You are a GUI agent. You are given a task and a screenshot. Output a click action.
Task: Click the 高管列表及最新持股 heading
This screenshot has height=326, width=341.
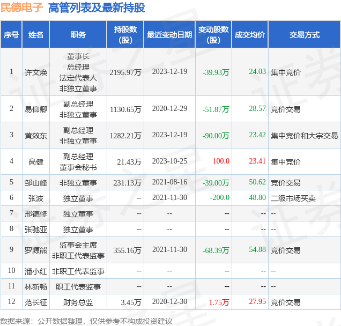pos(97,8)
